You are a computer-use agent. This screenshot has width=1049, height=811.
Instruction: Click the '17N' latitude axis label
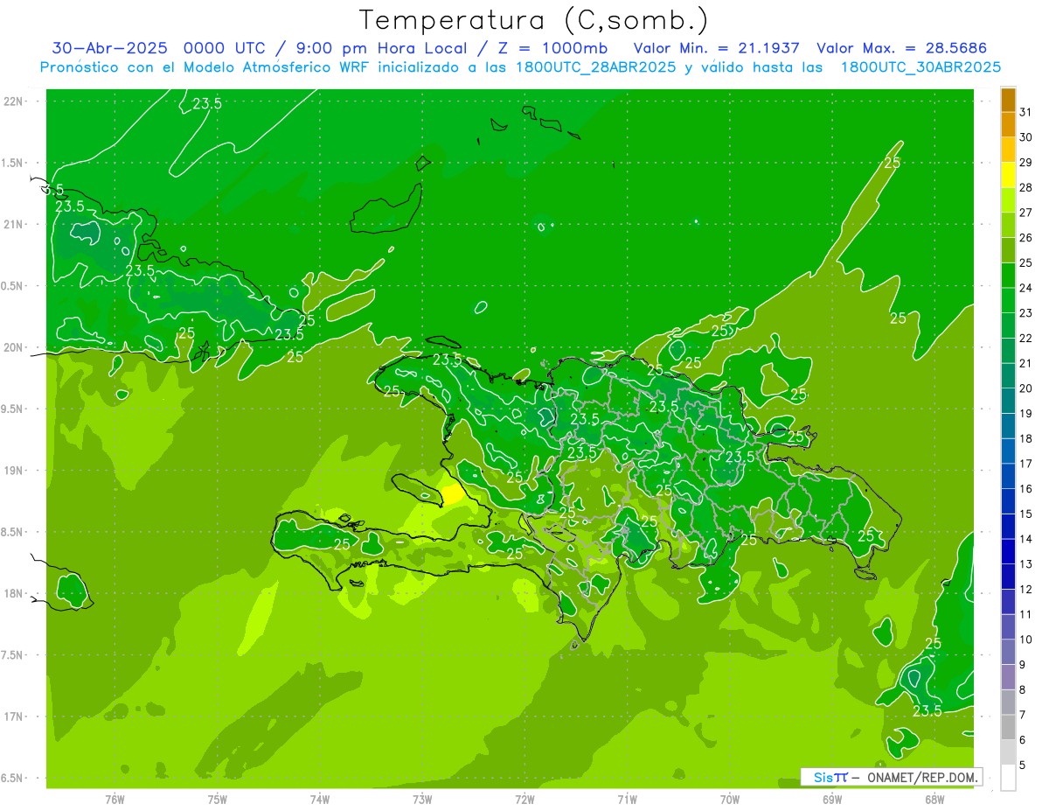pyautogui.click(x=12, y=717)
